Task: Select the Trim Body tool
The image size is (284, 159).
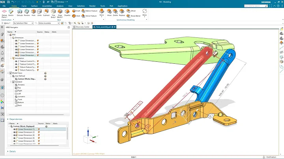Action: point(53,13)
